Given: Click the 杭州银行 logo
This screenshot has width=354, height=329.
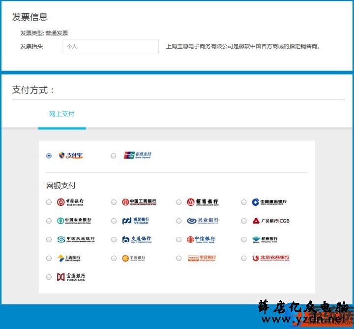Looking at the screenshot, I should click(x=265, y=239).
